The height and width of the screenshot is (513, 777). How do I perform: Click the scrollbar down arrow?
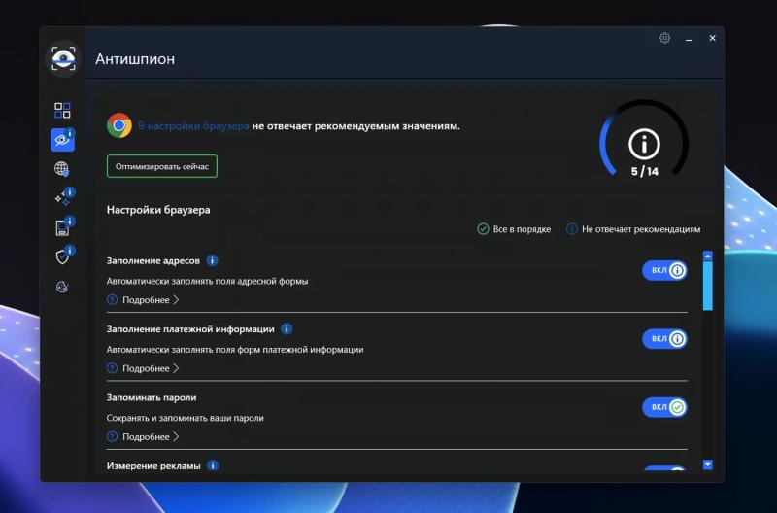click(x=708, y=465)
